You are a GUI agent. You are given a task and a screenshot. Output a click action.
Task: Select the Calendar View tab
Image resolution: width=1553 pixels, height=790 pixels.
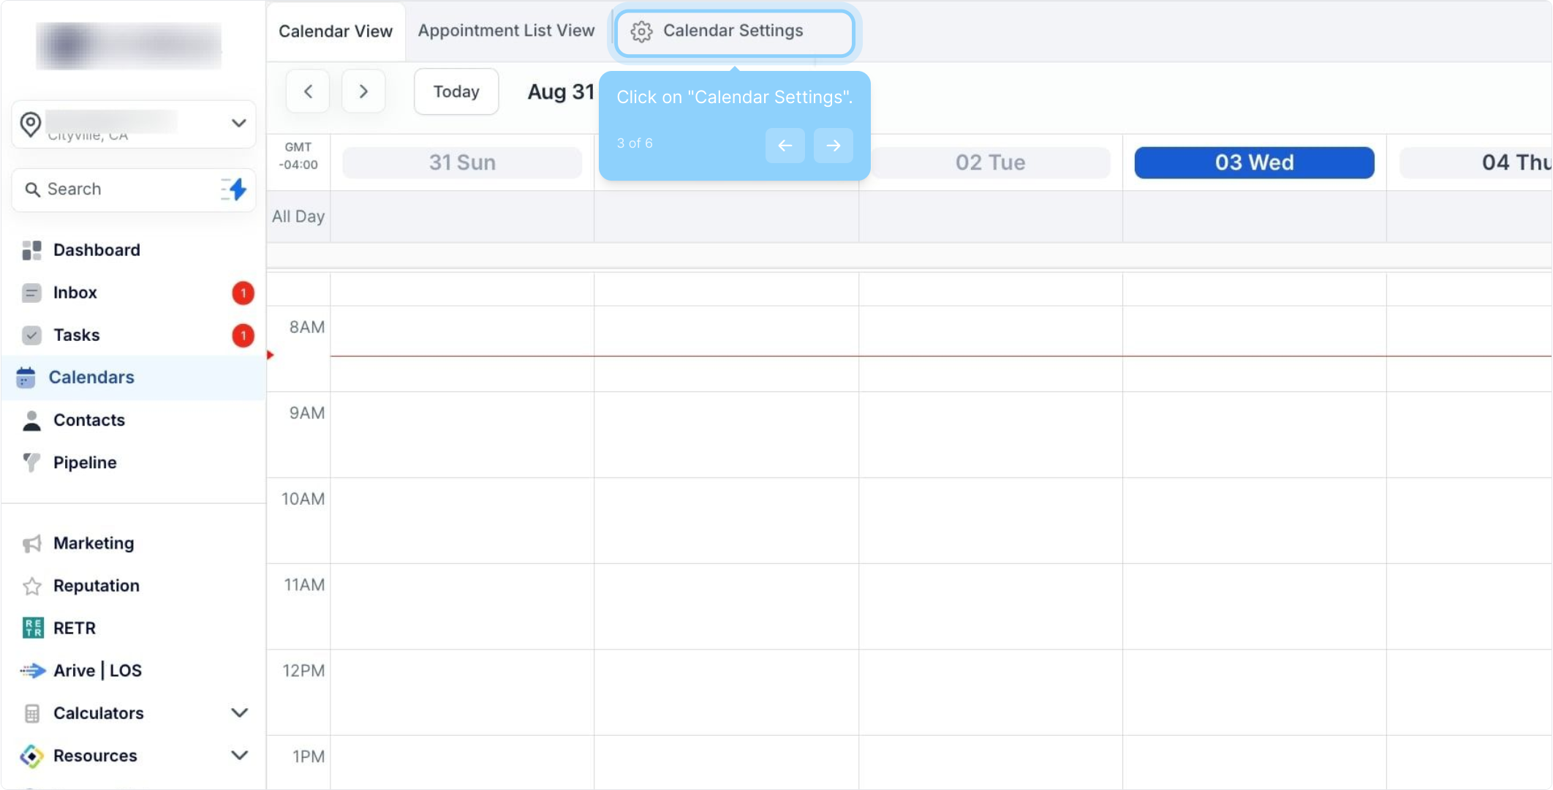click(x=336, y=31)
